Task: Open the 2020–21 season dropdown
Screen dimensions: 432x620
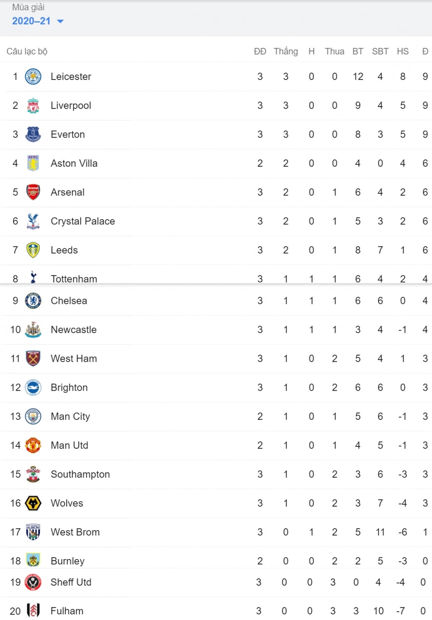Action: point(38,21)
